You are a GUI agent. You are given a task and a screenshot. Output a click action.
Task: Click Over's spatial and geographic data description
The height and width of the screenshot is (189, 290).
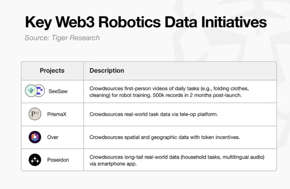165,137
